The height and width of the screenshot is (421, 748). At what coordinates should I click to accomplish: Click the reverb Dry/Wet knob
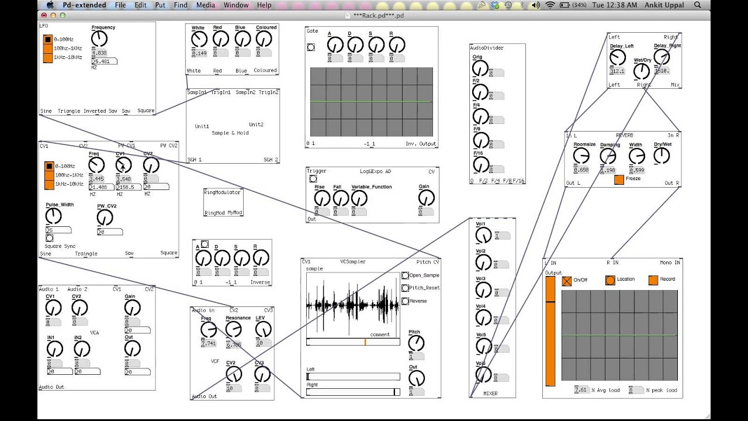pyautogui.click(x=662, y=156)
